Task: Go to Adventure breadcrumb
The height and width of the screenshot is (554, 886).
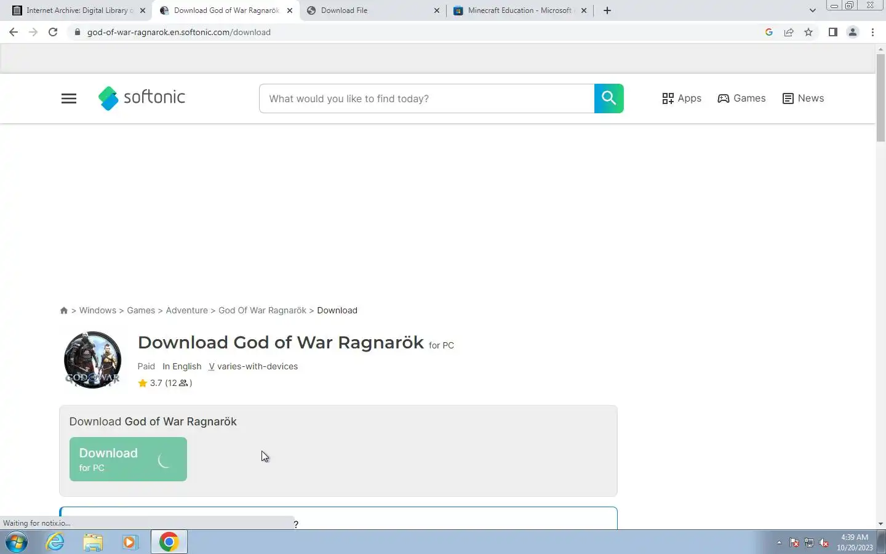Action: click(186, 310)
